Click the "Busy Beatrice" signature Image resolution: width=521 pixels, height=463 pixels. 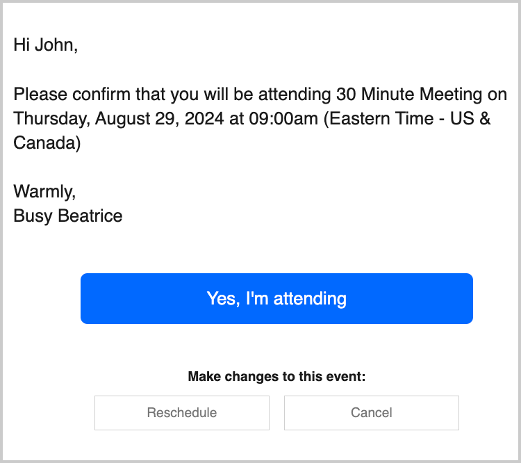coord(68,216)
